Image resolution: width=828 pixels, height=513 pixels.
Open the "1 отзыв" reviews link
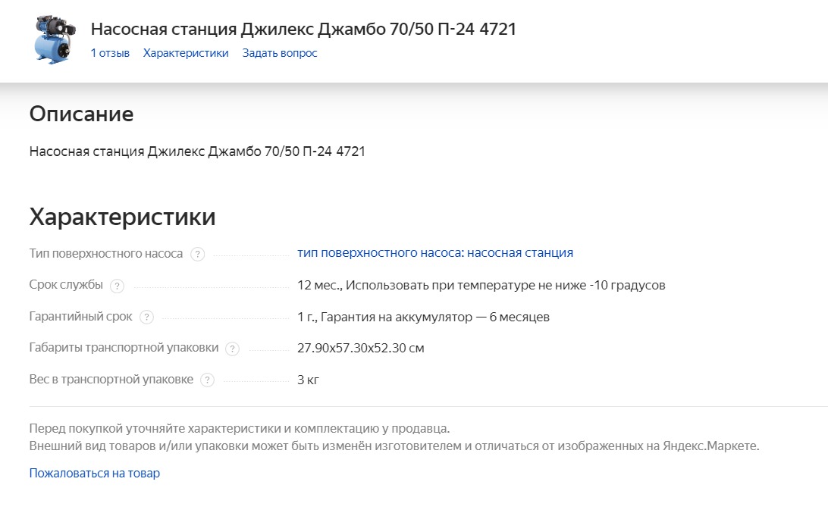tap(110, 53)
